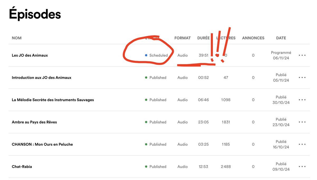Sort by the DURÉE column header
The width and height of the screenshot is (317, 180).
(x=203, y=38)
